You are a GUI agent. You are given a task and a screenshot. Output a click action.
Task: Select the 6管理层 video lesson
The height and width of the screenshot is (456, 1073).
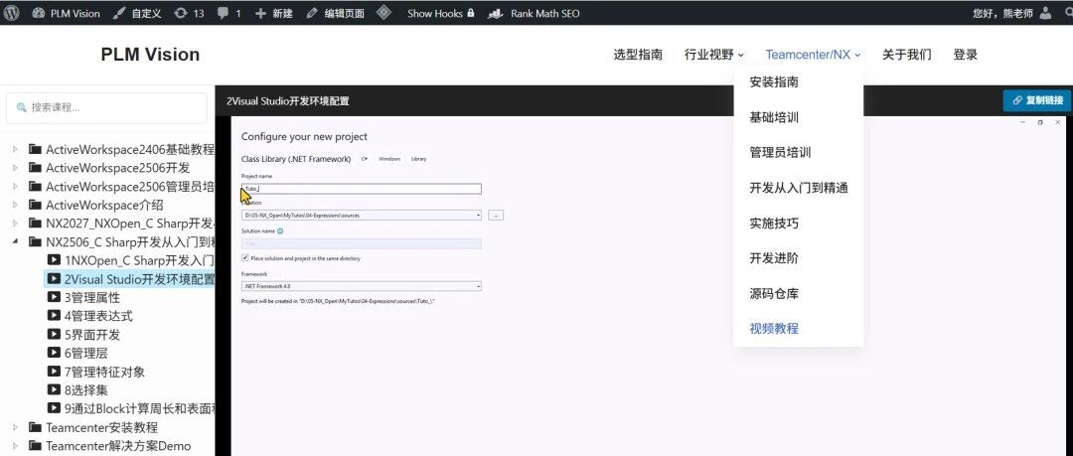91,353
